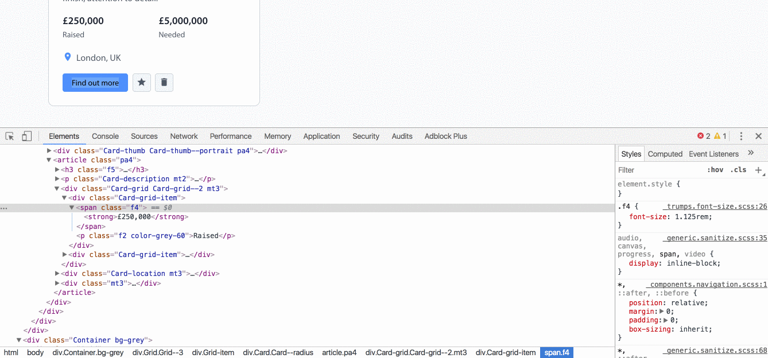Screen dimensions: 768x358
Task: Activate the inspect element picker icon
Action: [10, 136]
